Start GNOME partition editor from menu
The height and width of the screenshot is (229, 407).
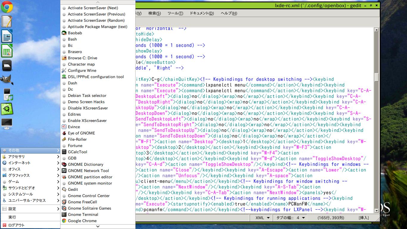[x=90, y=177]
